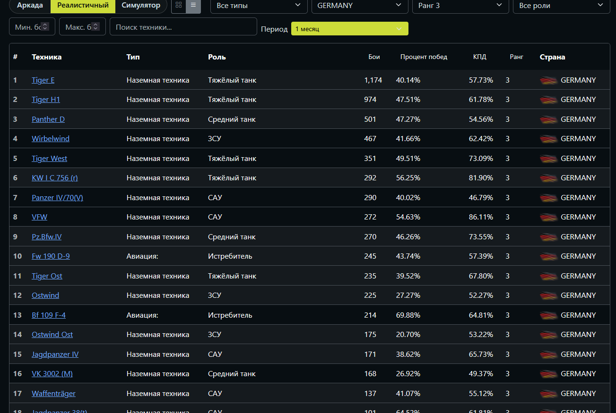This screenshot has height=413, width=616.
Task: Open the 1 месяц period dropdown
Action: [350, 29]
